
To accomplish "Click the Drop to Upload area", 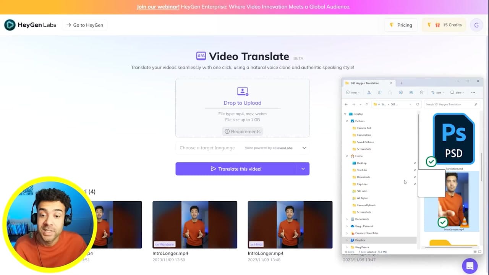I will point(242,108).
